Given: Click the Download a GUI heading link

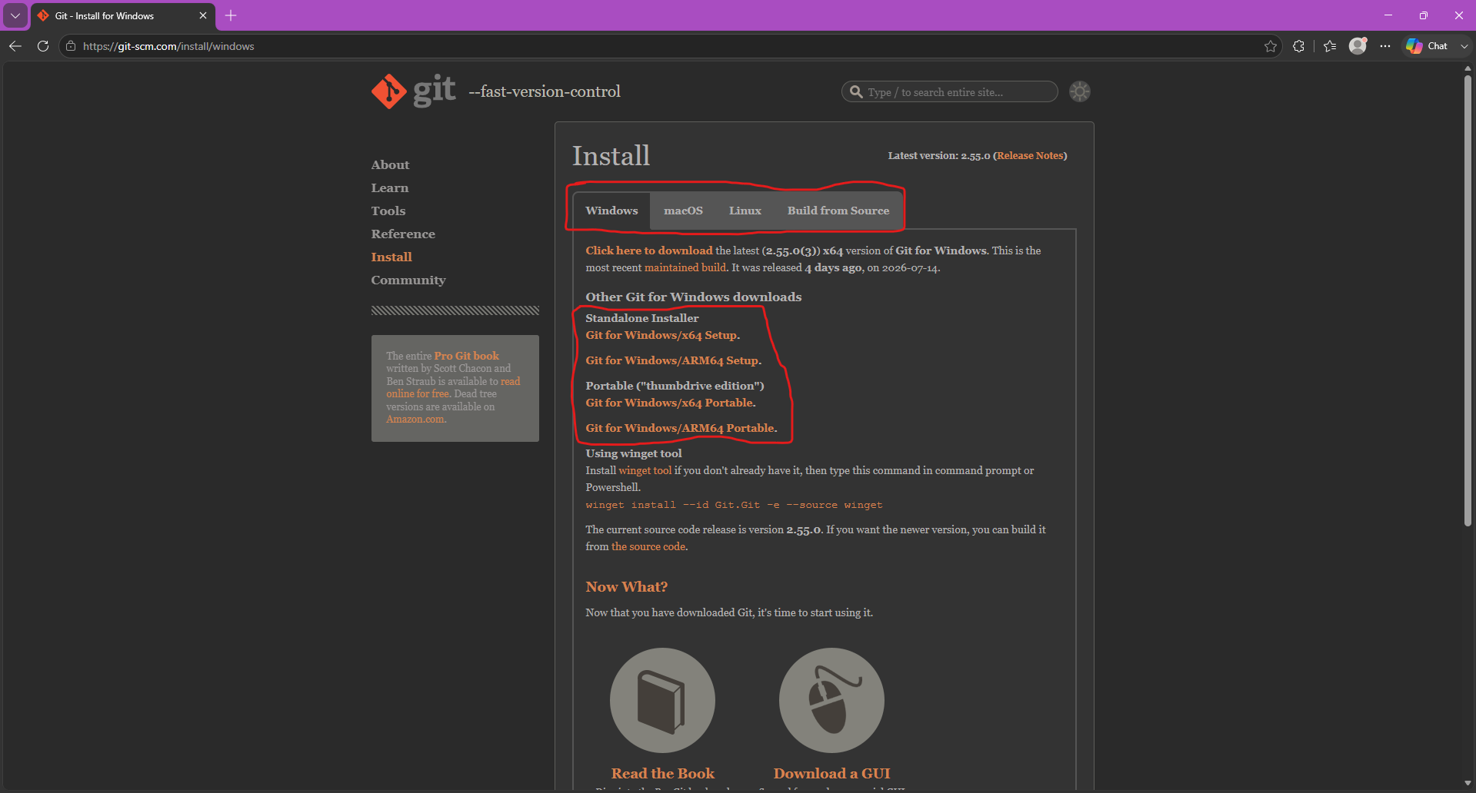Looking at the screenshot, I should (x=831, y=773).
